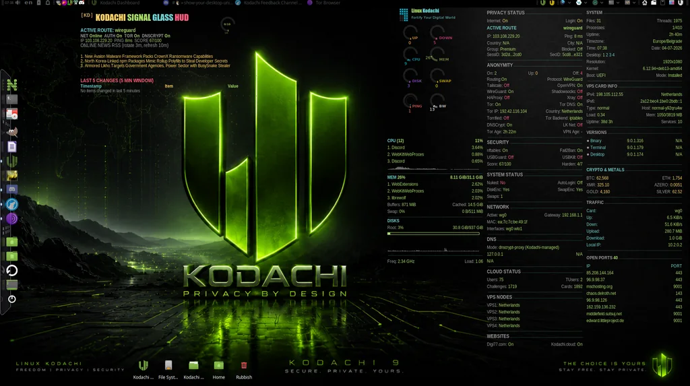Click 'MEM 26%' memory header
This screenshot has height=386, width=690.
point(396,177)
